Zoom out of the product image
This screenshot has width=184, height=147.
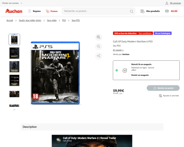click(x=98, y=46)
